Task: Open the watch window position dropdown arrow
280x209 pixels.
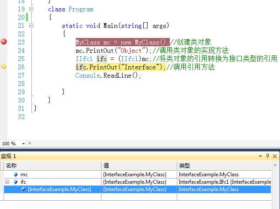Action: tap(260, 156)
